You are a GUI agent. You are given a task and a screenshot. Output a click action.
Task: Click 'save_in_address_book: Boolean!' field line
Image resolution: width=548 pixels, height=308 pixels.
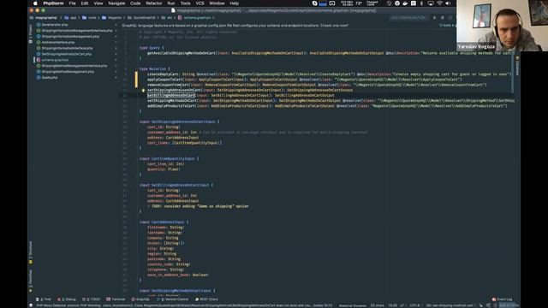coord(178,275)
